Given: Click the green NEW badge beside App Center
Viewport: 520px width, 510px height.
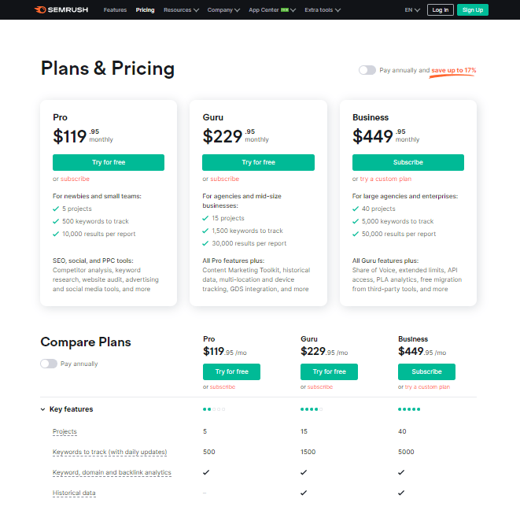Looking at the screenshot, I should (x=285, y=10).
